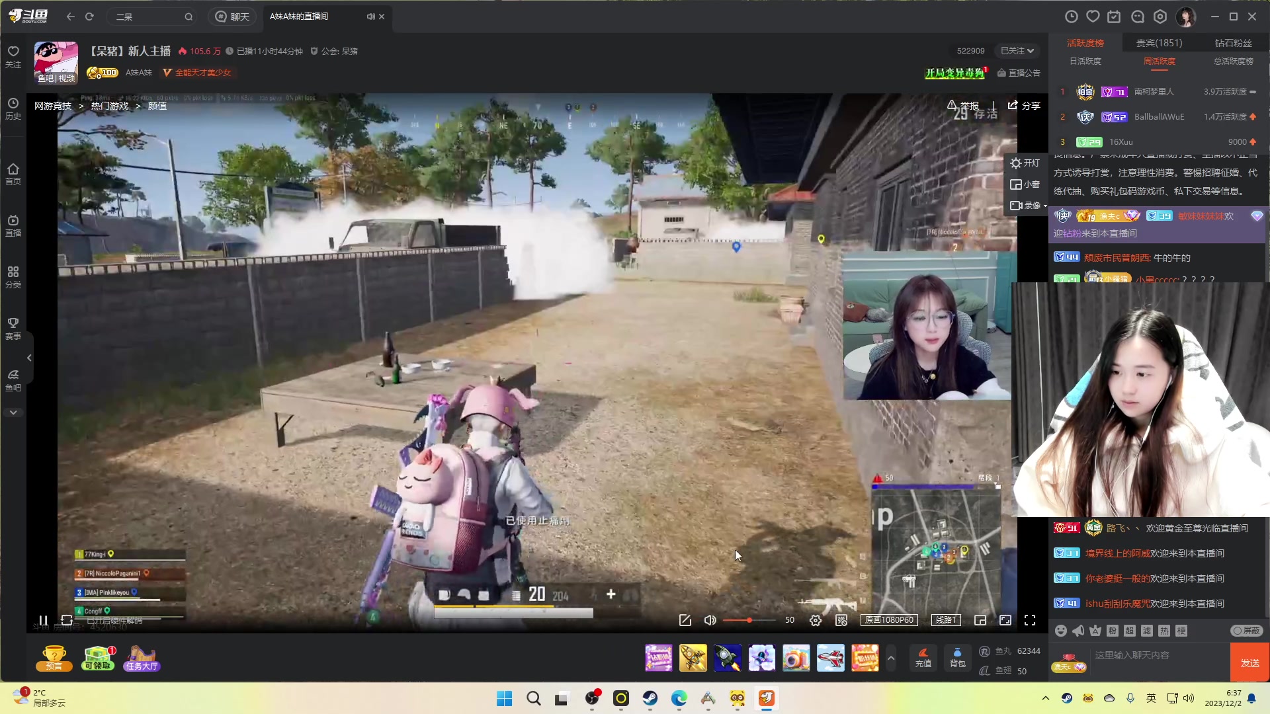Click the search magnifier icon
Image resolution: width=1270 pixels, height=714 pixels.
pyautogui.click(x=189, y=17)
